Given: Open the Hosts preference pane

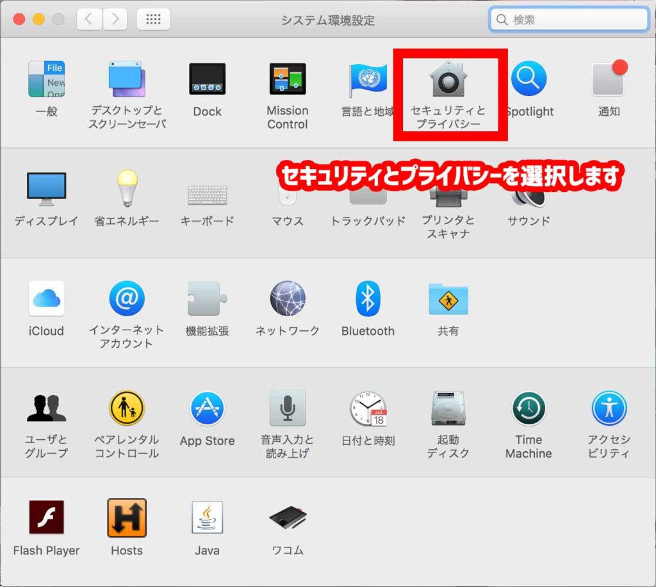Looking at the screenshot, I should click(126, 518).
